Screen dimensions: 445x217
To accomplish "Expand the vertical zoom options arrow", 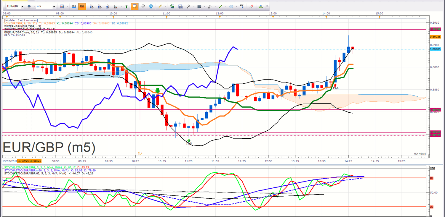I will [121, 6].
